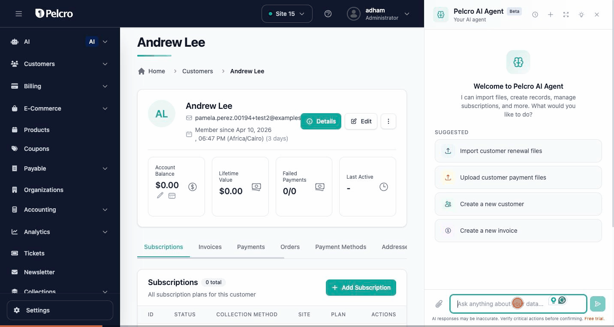Switch to the Payments tab
The height and width of the screenshot is (327, 614).
pyautogui.click(x=251, y=247)
